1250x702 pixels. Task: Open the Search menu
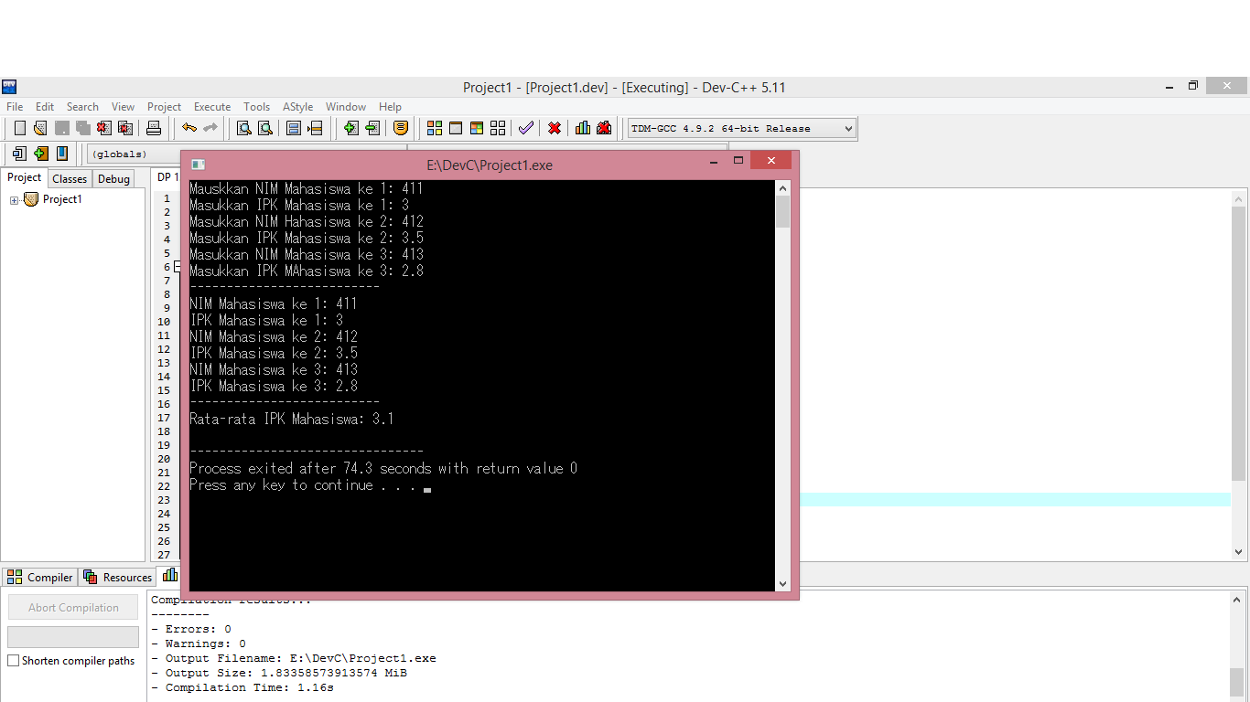coord(82,107)
